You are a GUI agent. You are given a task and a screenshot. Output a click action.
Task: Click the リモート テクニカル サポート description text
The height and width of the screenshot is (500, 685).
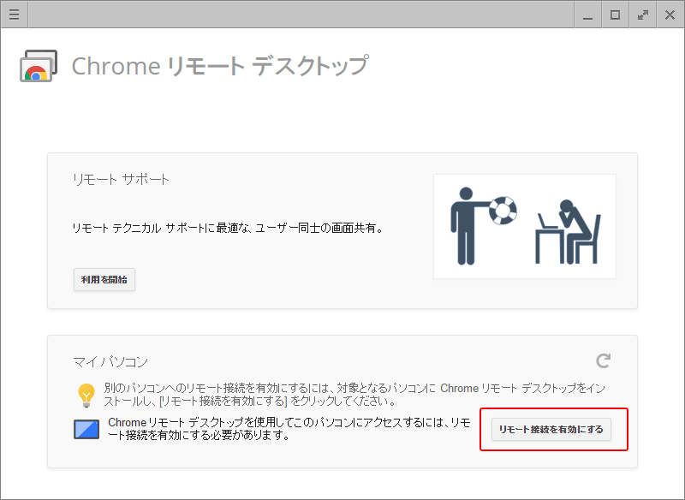[x=228, y=228]
